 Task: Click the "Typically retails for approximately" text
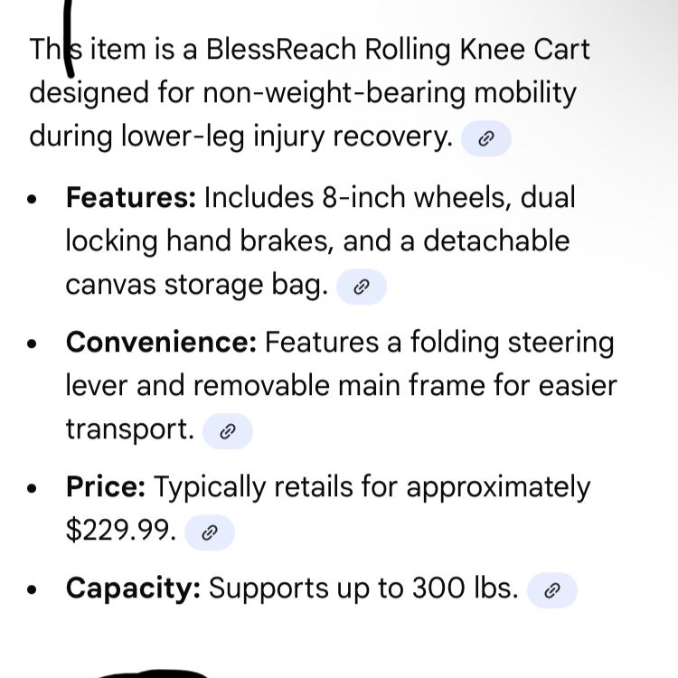pyautogui.click(x=372, y=487)
